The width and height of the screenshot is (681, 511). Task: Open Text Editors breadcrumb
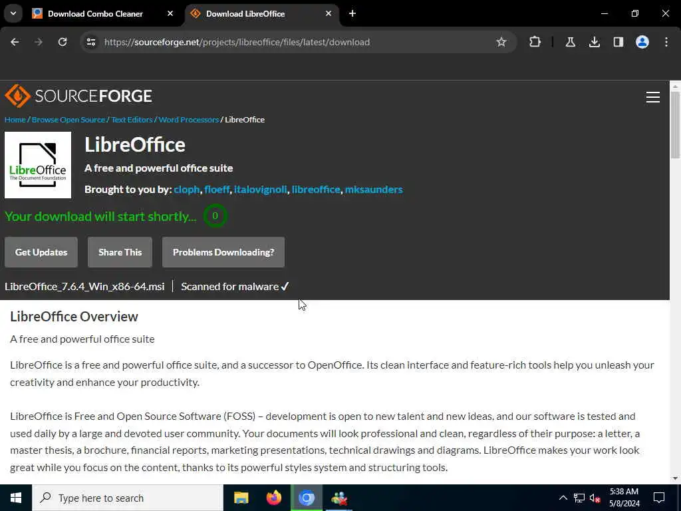(x=132, y=120)
